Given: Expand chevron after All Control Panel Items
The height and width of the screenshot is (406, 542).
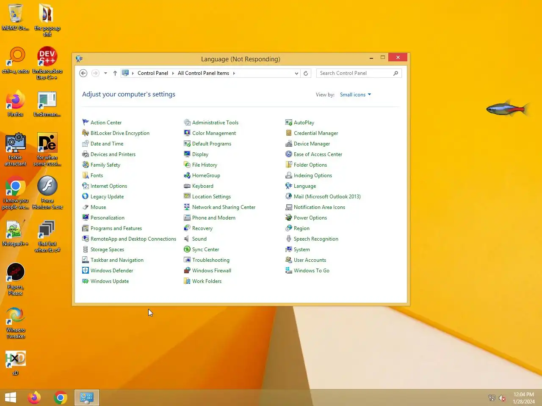Looking at the screenshot, I should (234, 73).
